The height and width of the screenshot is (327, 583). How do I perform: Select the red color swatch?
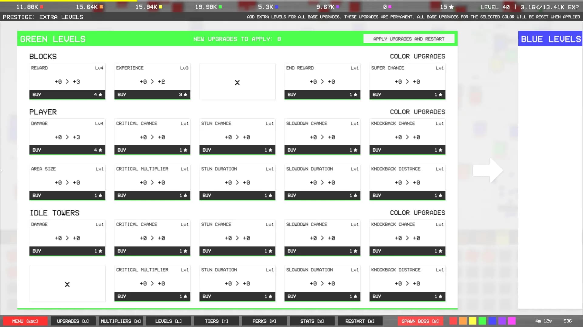(453, 321)
